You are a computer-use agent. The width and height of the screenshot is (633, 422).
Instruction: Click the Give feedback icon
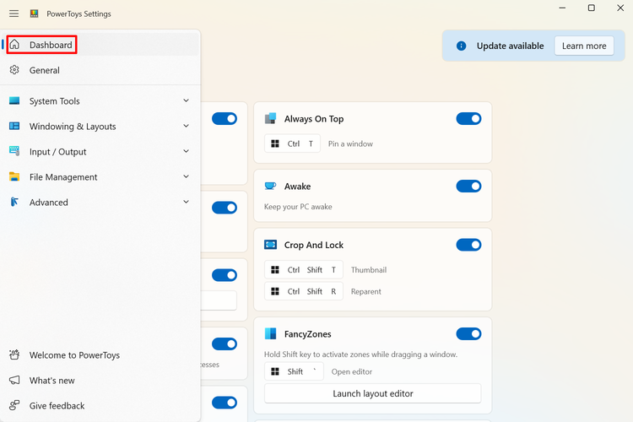[x=14, y=405]
